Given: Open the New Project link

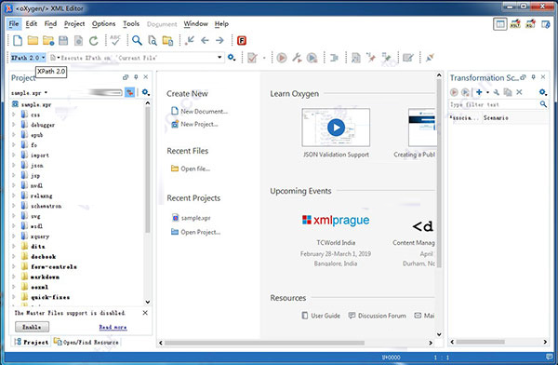Looking at the screenshot, I should [x=199, y=124].
